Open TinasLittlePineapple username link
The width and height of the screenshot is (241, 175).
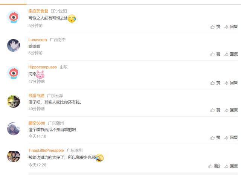46,151
